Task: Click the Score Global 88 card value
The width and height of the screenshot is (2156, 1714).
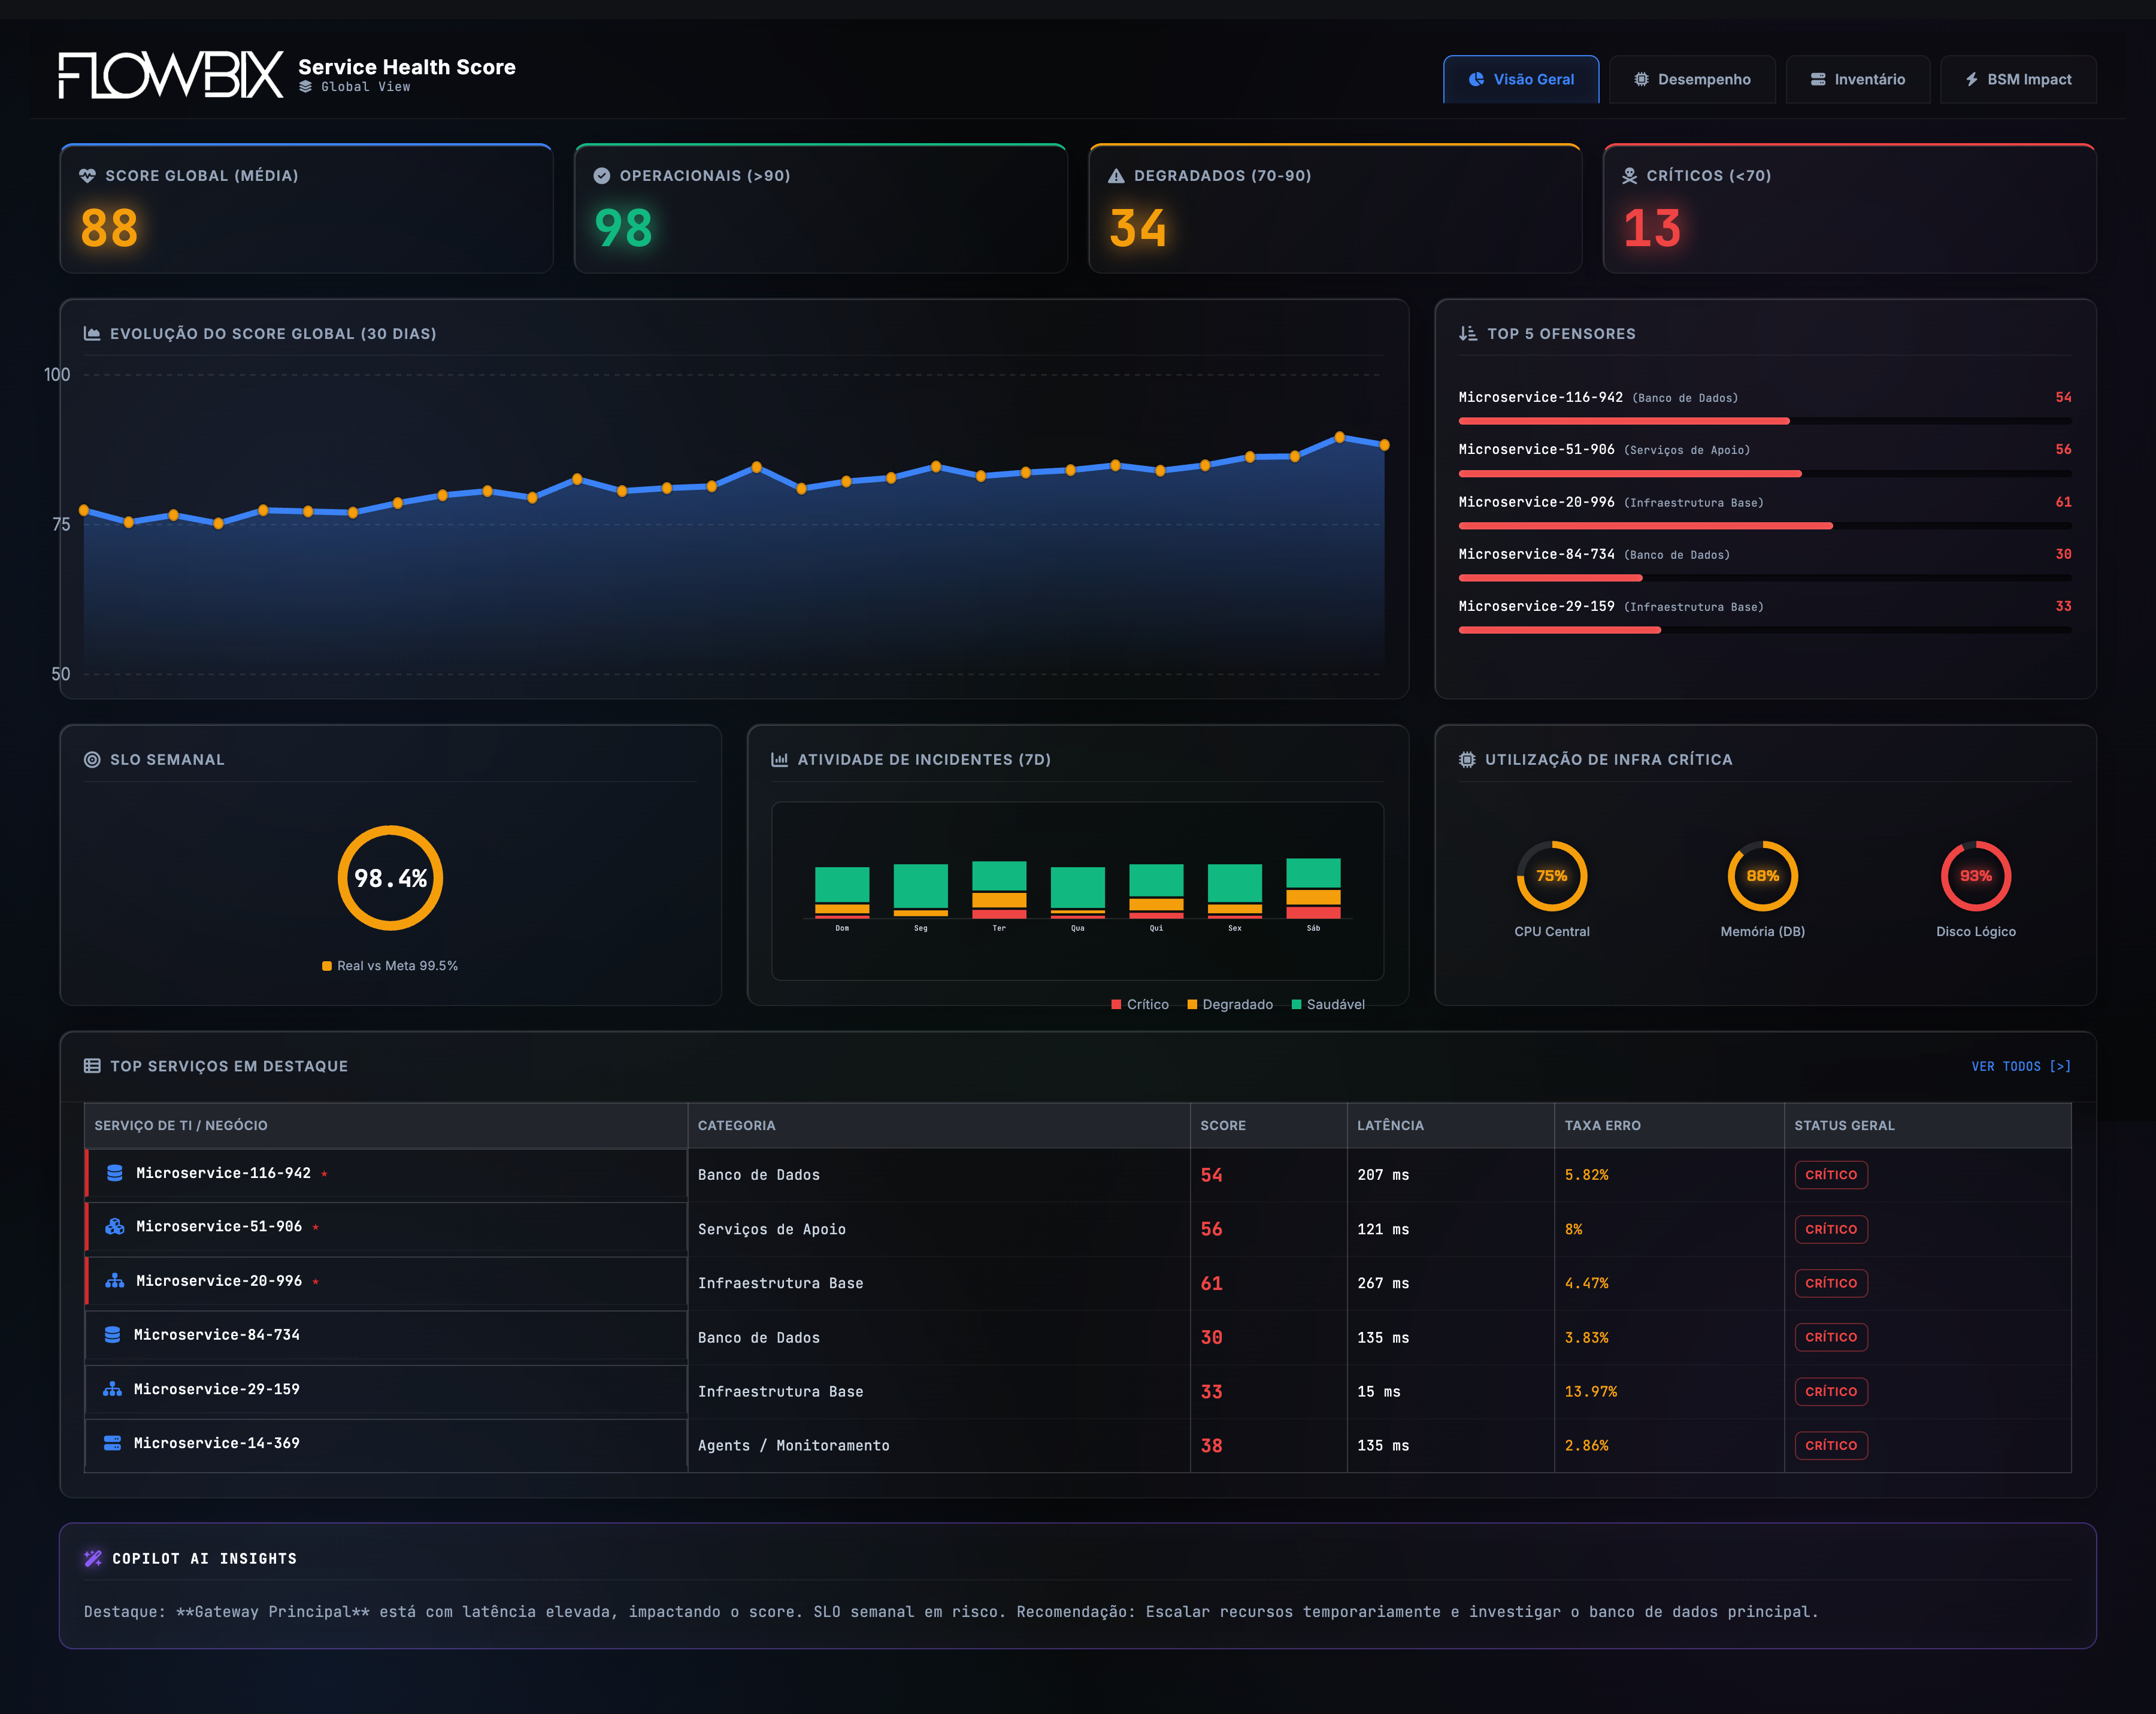Action: [109, 228]
